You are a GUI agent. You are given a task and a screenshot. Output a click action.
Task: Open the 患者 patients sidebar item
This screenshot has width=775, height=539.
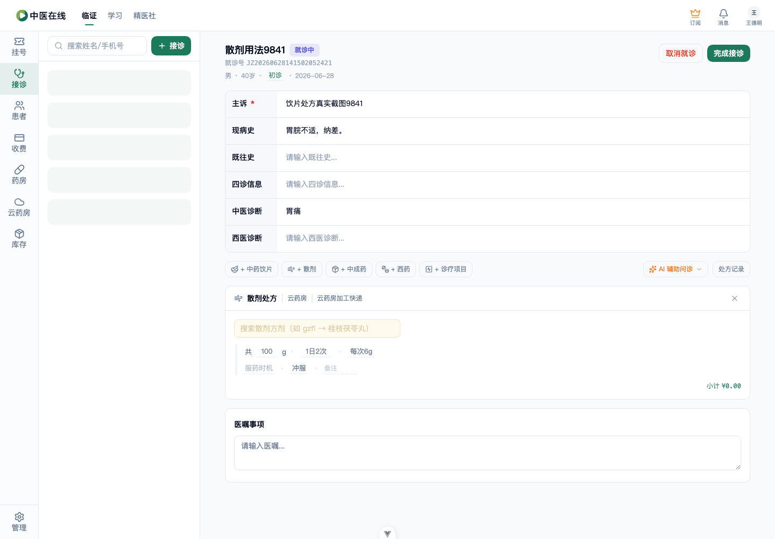(x=19, y=111)
